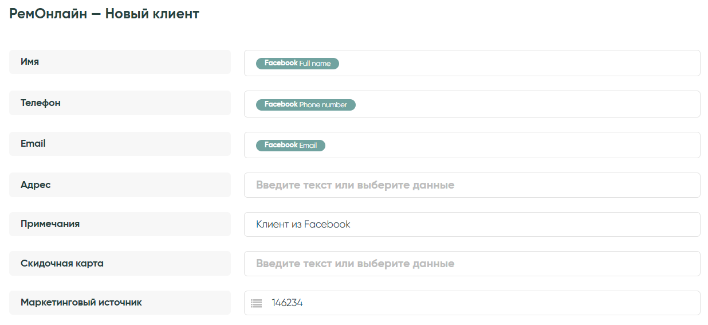Select the Facebook Phone number tag
708x325 pixels.
pos(305,105)
